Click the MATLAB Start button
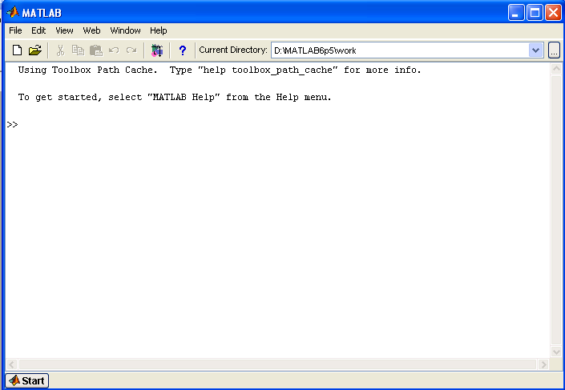The image size is (565, 390). 27,380
